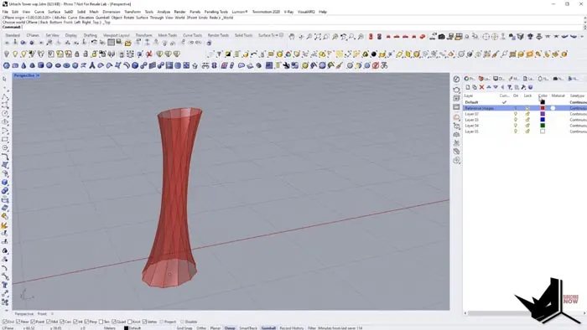Click the black sphere icon in surface toolbar
587x330 pixels.
click(374, 54)
